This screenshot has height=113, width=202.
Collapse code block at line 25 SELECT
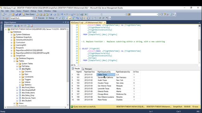(x=80, y=49)
